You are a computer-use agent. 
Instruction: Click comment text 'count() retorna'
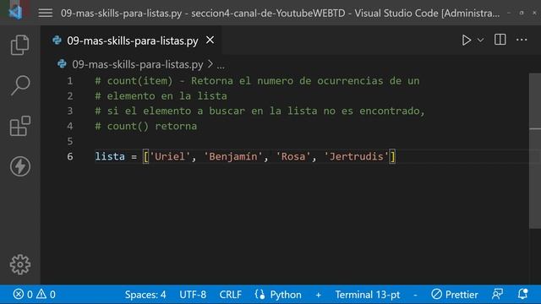[152, 126]
